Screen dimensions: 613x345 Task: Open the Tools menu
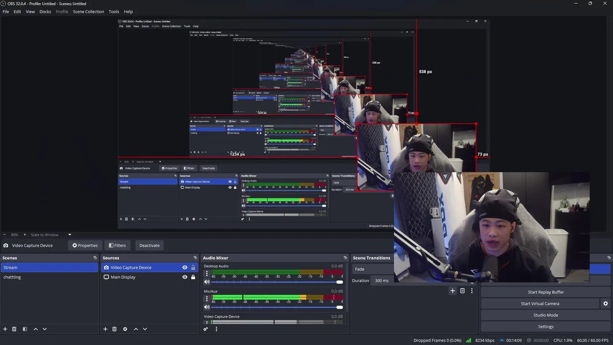click(x=114, y=11)
